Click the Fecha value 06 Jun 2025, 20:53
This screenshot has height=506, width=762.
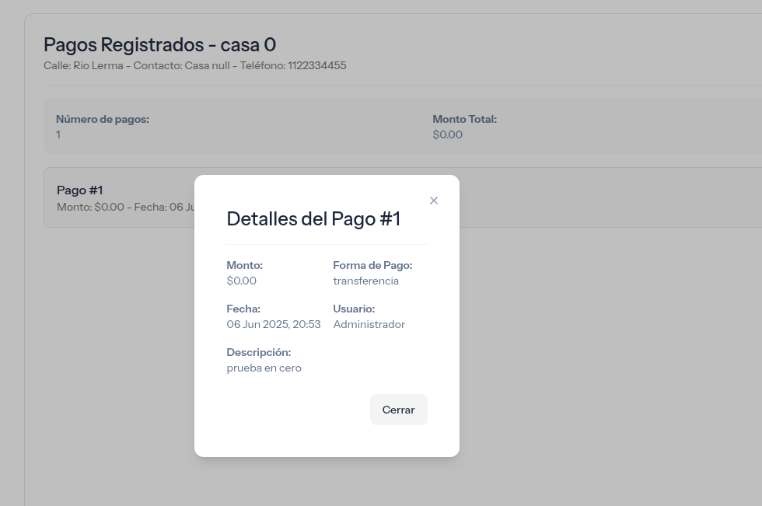click(x=274, y=324)
